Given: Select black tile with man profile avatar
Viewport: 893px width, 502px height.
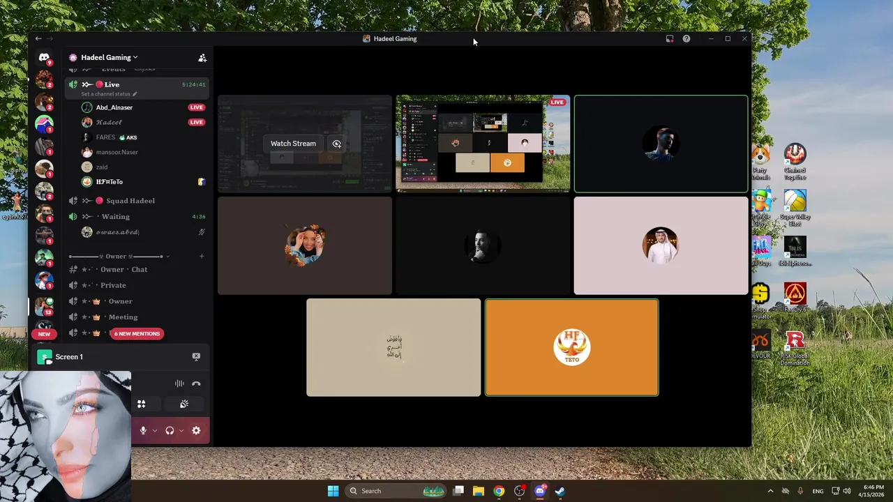Looking at the screenshot, I should (x=483, y=245).
